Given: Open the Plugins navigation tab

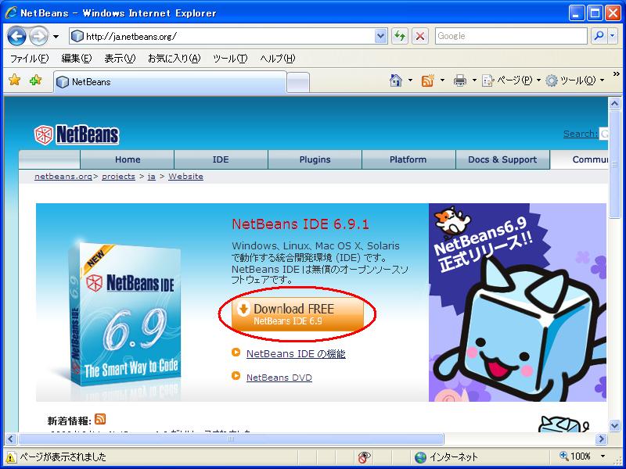Looking at the screenshot, I should (x=315, y=159).
